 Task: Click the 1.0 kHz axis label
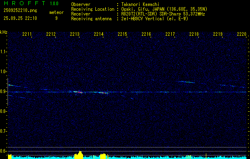point(3,72)
